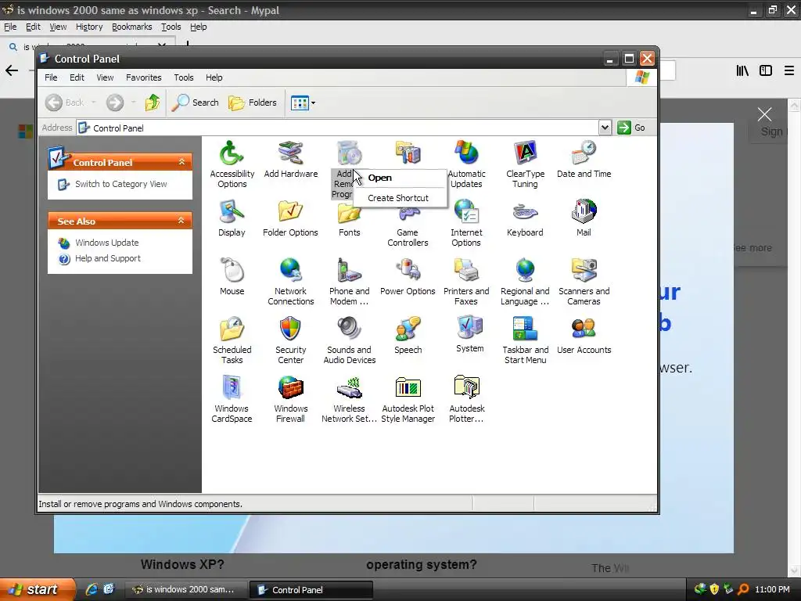Viewport: 801px width, 601px height.
Task: Click the Start button
Action: (36, 589)
